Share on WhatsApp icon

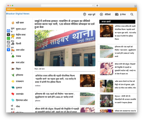8,38
